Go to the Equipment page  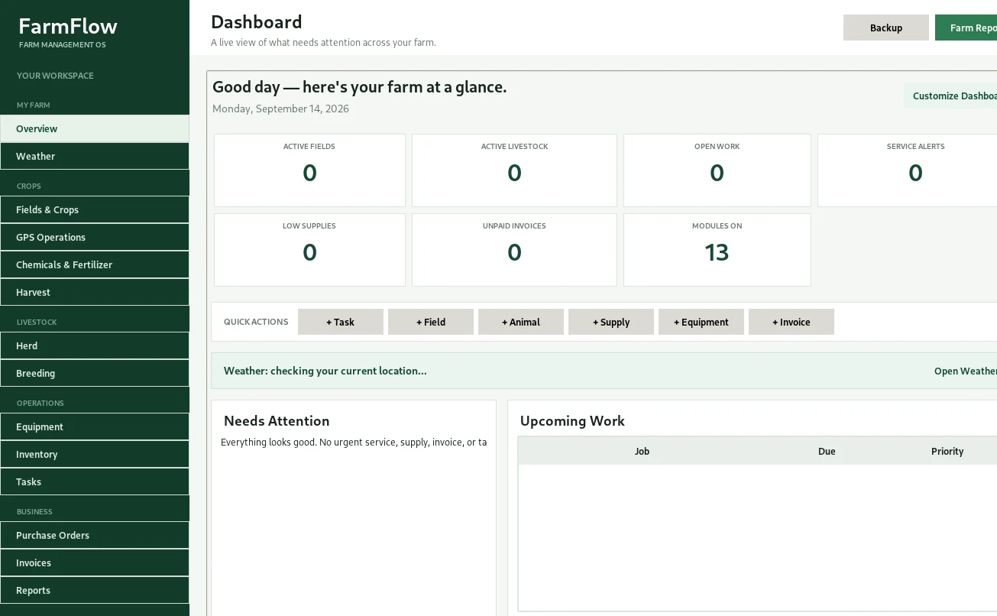(95, 426)
